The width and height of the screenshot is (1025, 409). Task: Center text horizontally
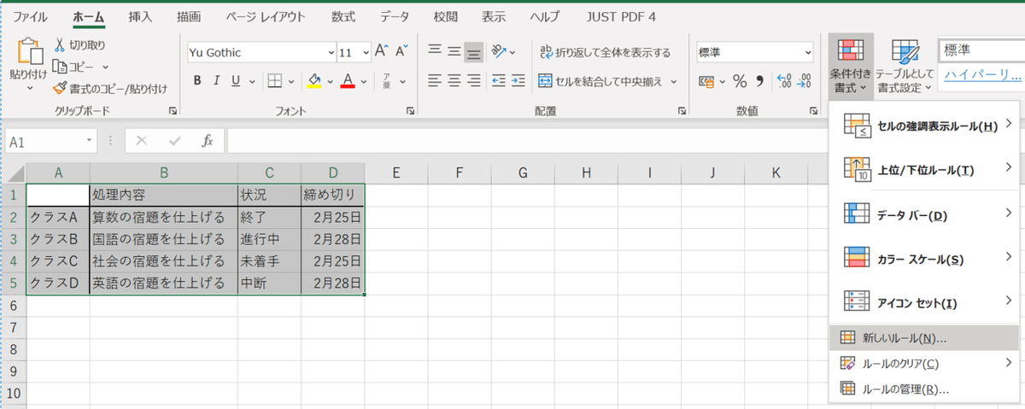(454, 81)
